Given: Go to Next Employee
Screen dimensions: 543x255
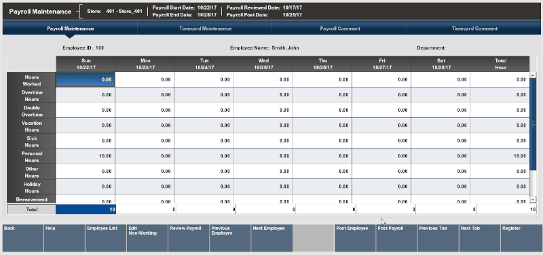Looking at the screenshot, I should (x=271, y=238).
